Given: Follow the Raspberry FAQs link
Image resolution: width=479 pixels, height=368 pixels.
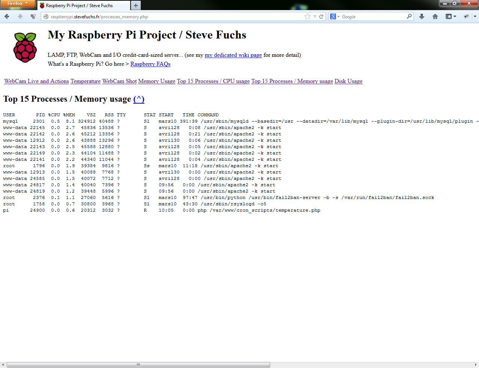Looking at the screenshot, I should [x=150, y=64].
